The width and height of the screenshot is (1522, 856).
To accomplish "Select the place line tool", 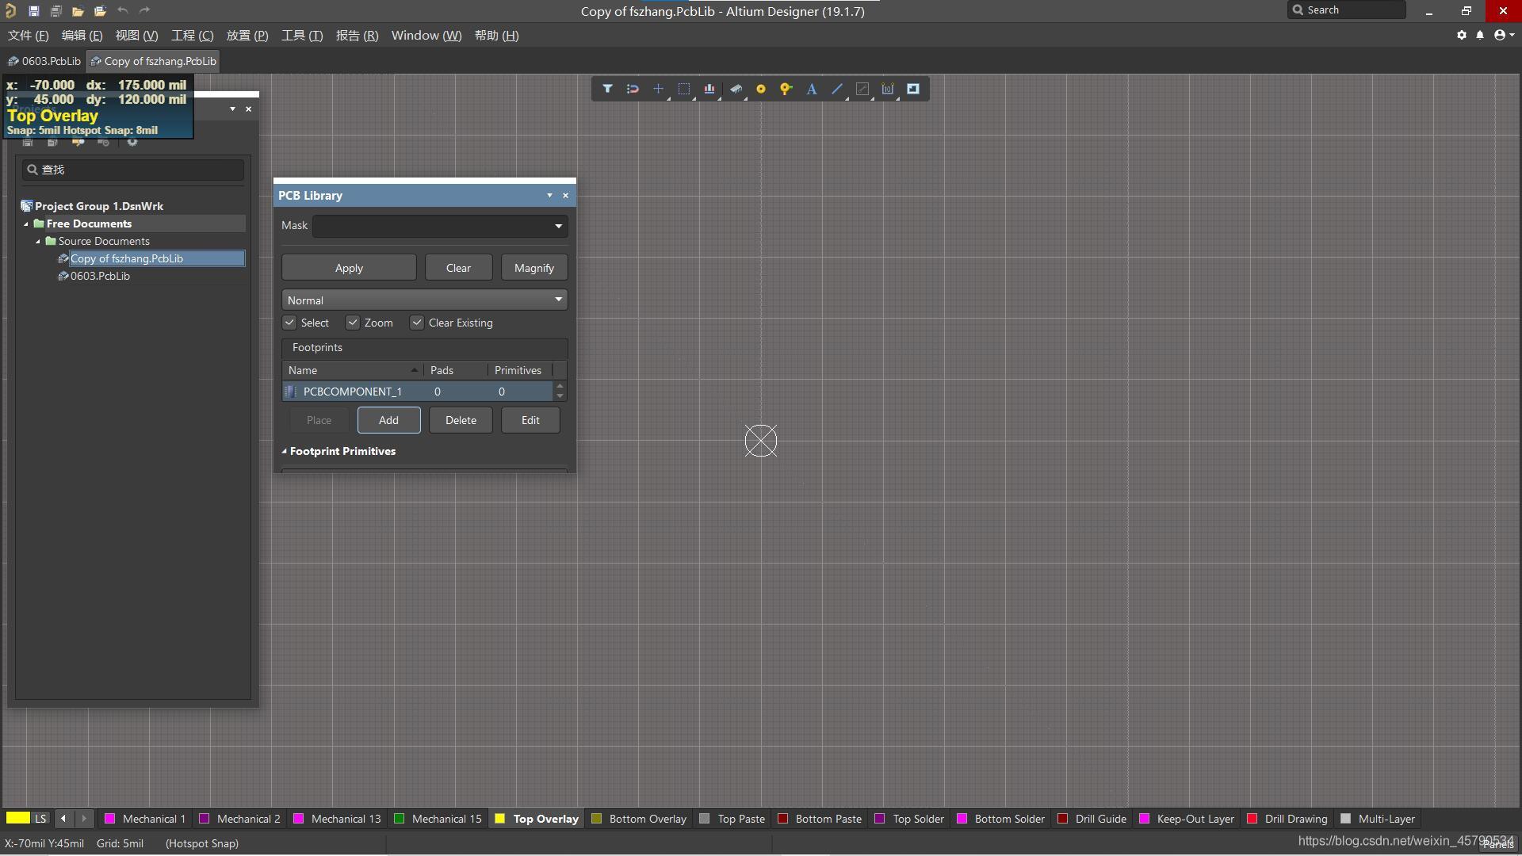I will tap(837, 89).
